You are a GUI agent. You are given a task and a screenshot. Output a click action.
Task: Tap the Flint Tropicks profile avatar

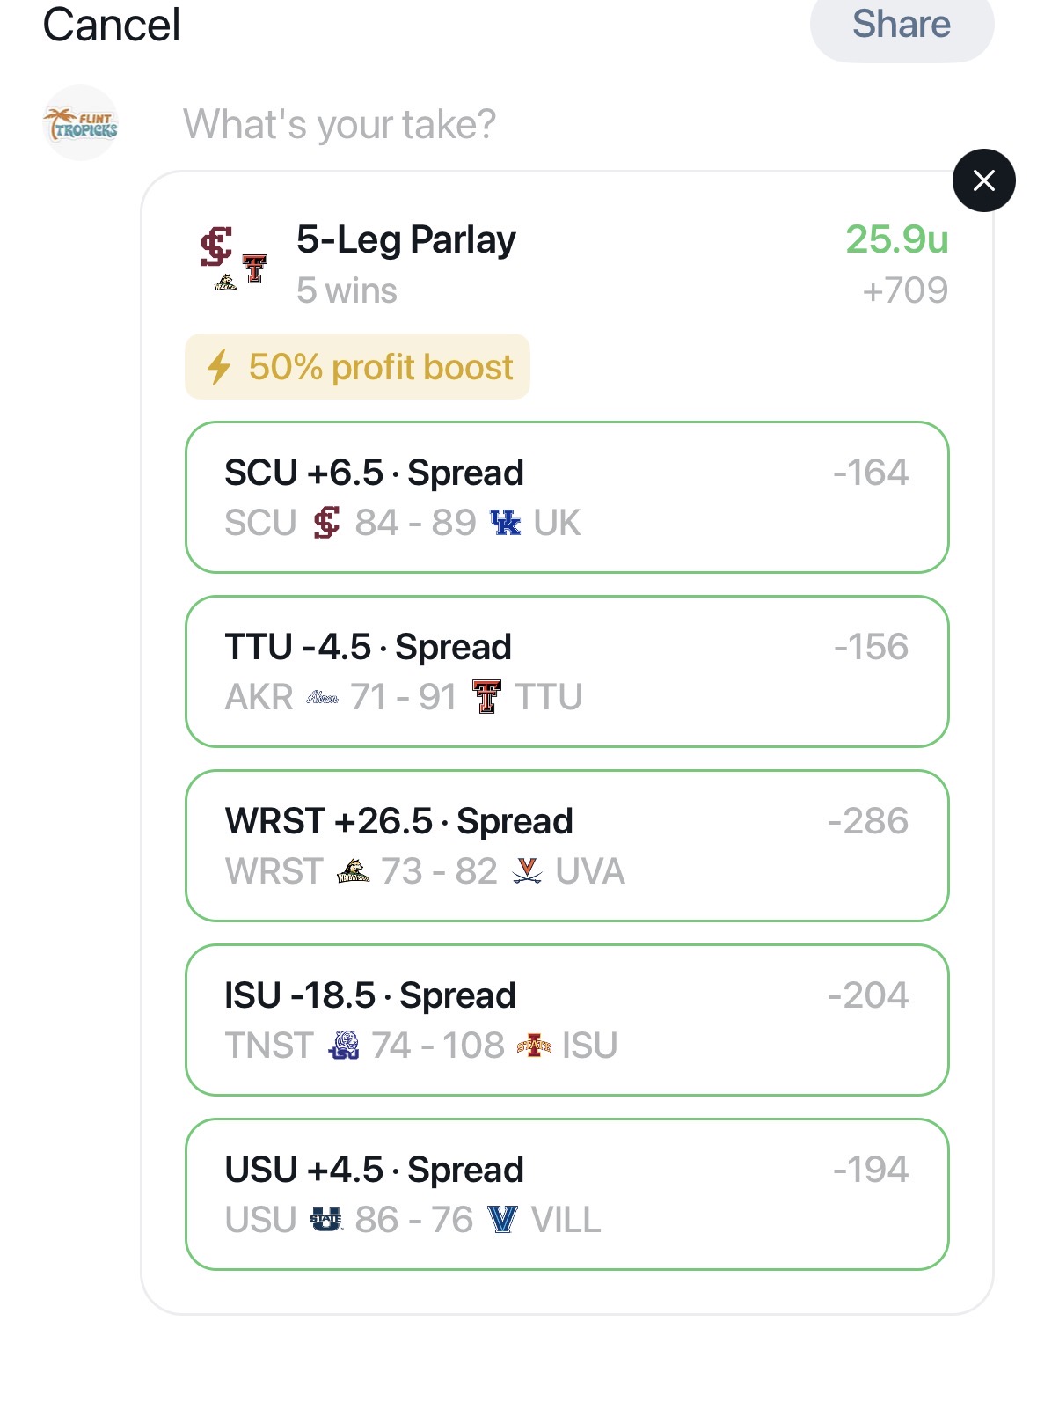80,123
